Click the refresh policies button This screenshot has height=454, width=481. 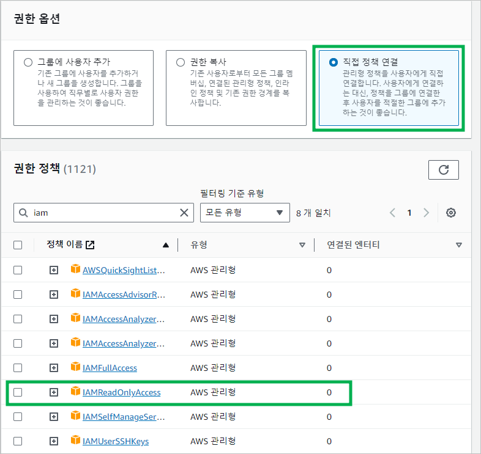tap(443, 170)
